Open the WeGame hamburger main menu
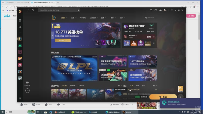The height and width of the screenshot is (114, 203). [172, 10]
